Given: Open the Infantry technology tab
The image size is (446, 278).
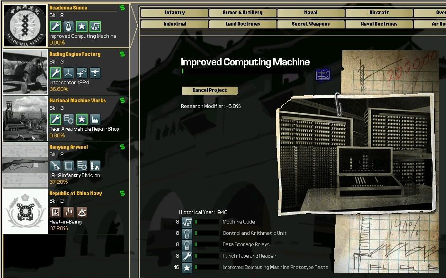Looking at the screenshot, I should point(175,13).
